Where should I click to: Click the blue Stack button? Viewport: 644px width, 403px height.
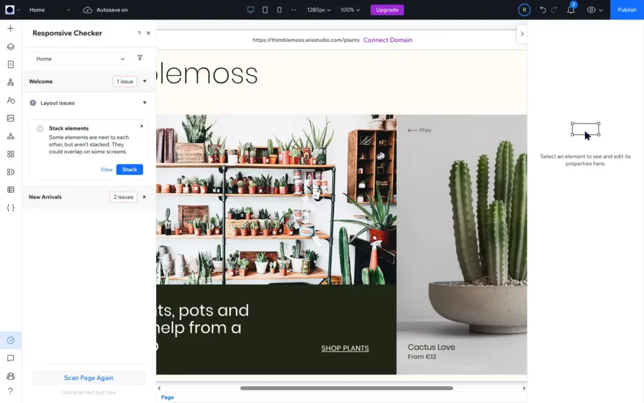[130, 169]
